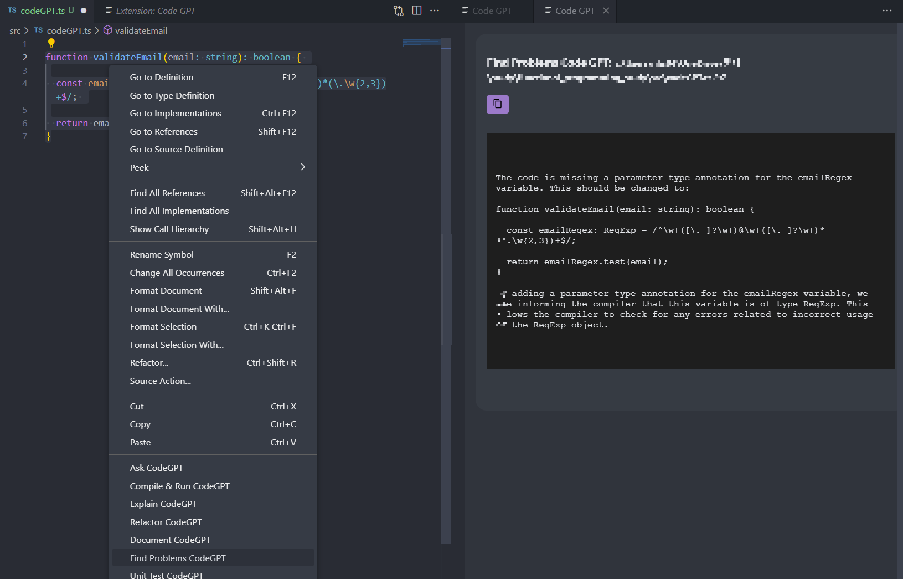Click the unsaved dot on codeGPT.ts tab
This screenshot has height=579, width=903.
84,11
